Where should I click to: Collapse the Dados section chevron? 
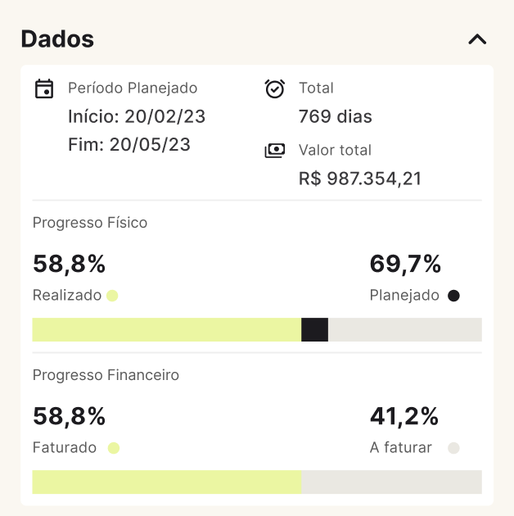click(477, 39)
